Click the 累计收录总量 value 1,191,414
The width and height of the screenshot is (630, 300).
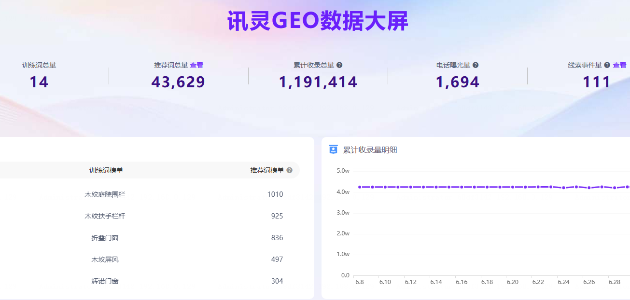click(318, 82)
